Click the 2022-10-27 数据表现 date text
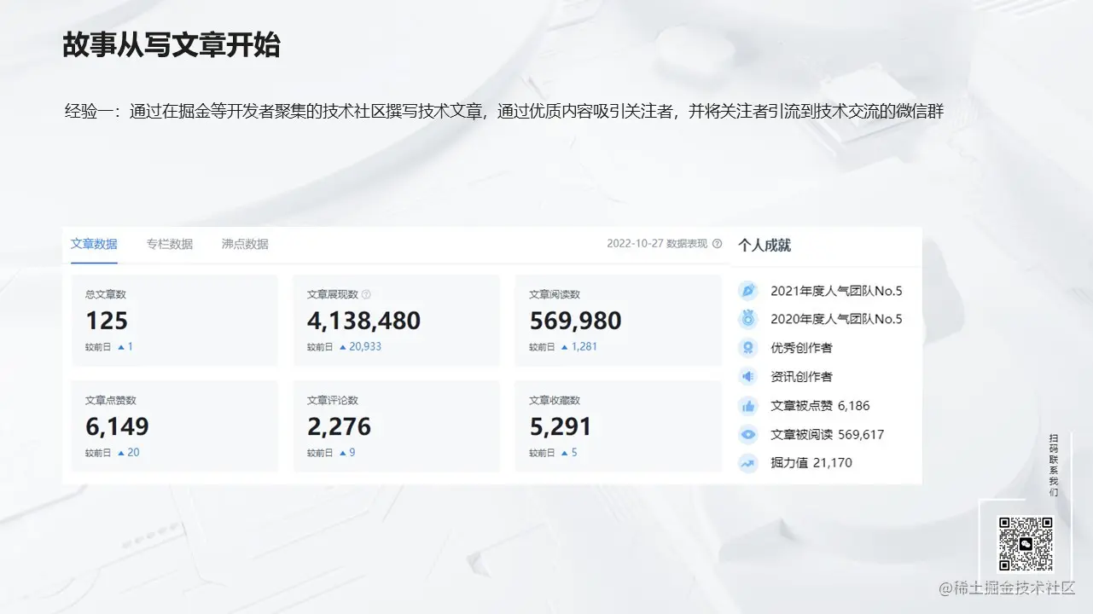1093x614 pixels. point(657,244)
